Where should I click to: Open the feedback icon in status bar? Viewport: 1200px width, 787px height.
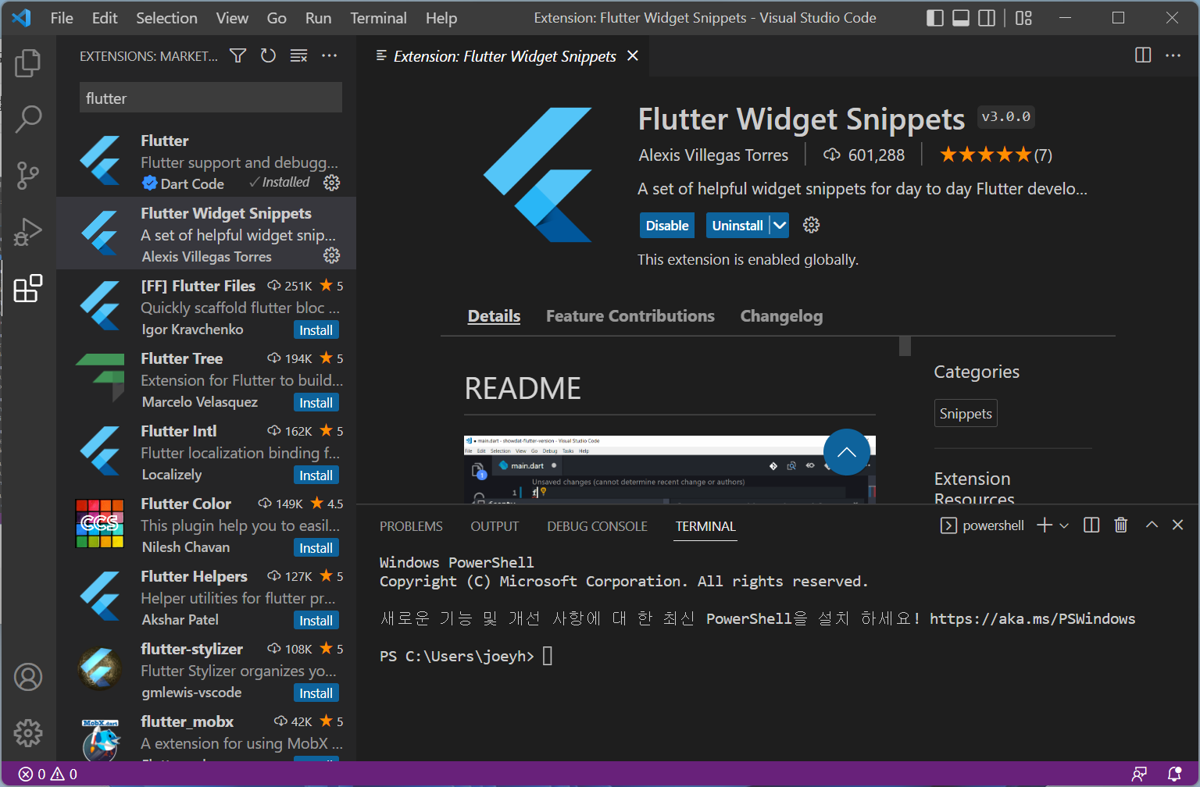pyautogui.click(x=1140, y=774)
